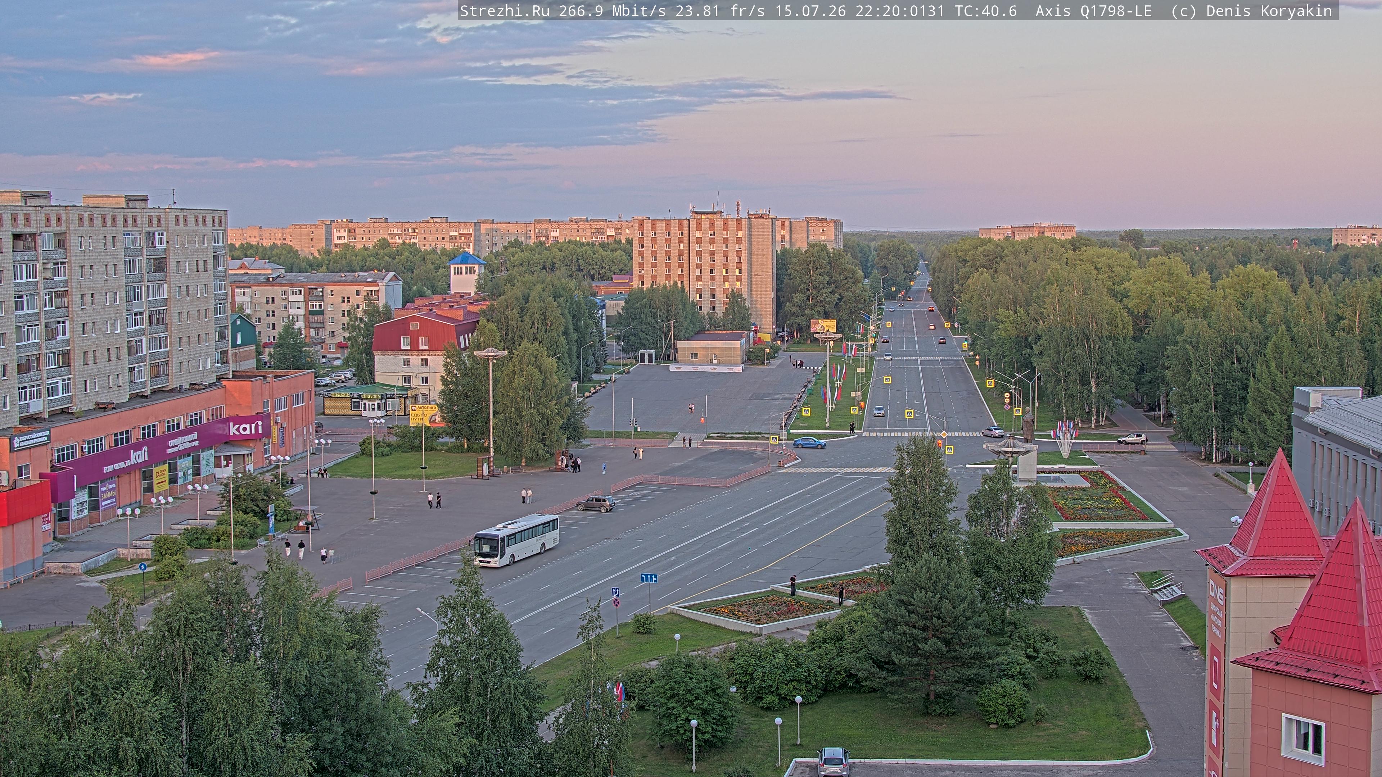Select the 15.07.26 date stamp

tap(810, 11)
